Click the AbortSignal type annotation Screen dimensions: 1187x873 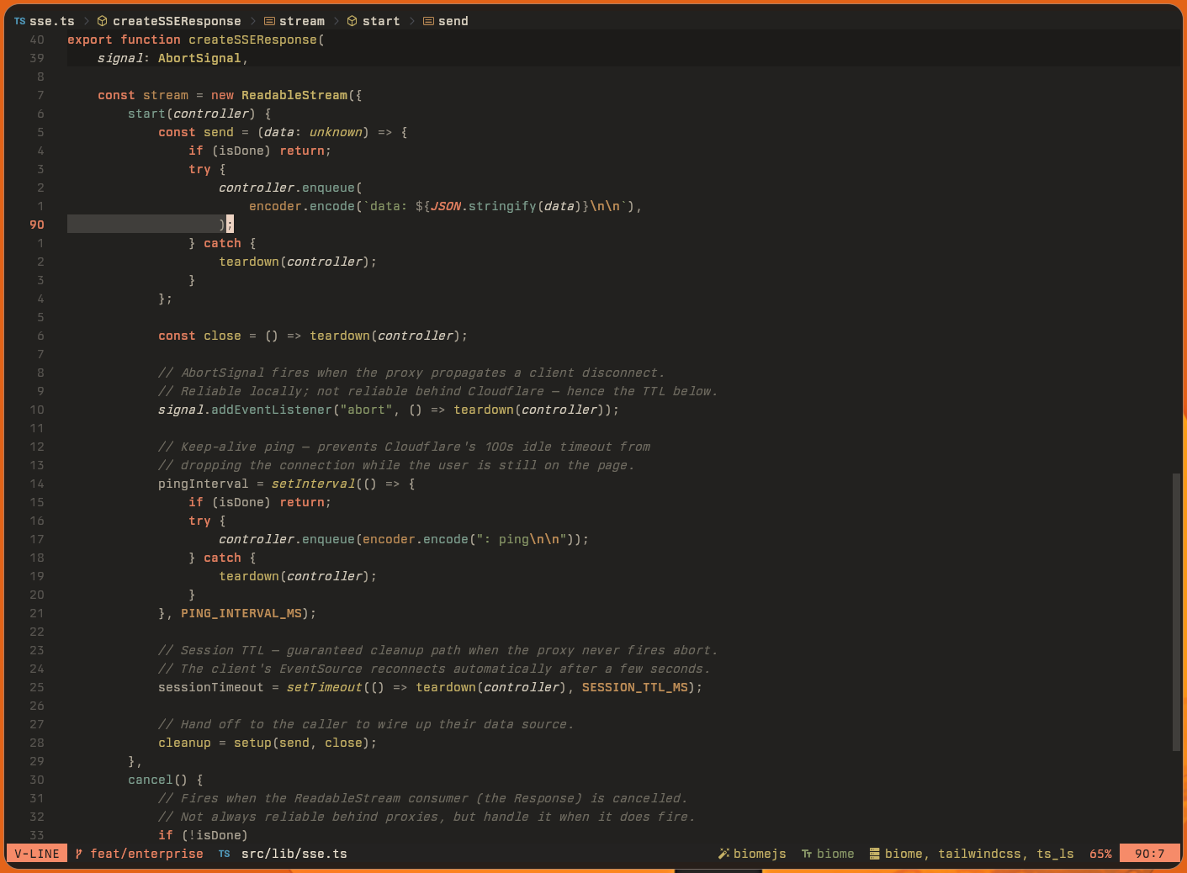pyautogui.click(x=199, y=58)
